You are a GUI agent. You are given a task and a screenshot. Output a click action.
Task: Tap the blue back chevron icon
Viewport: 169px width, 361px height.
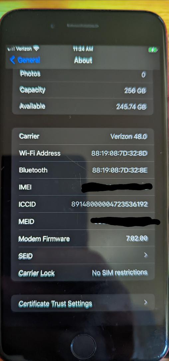[13, 60]
